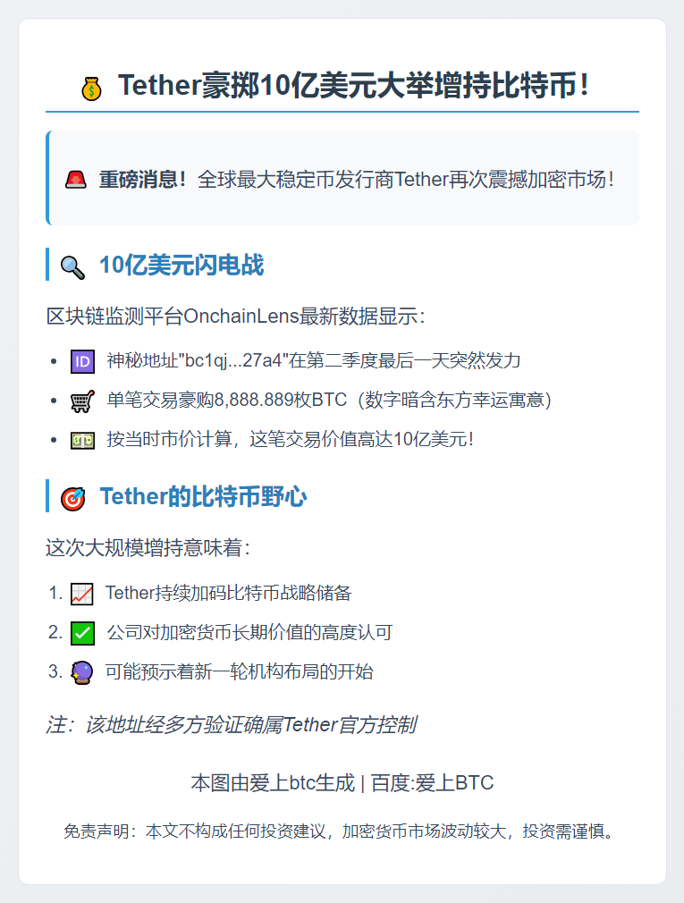684x903 pixels.
Task: Click the magnifying glass icon
Action: (72, 266)
